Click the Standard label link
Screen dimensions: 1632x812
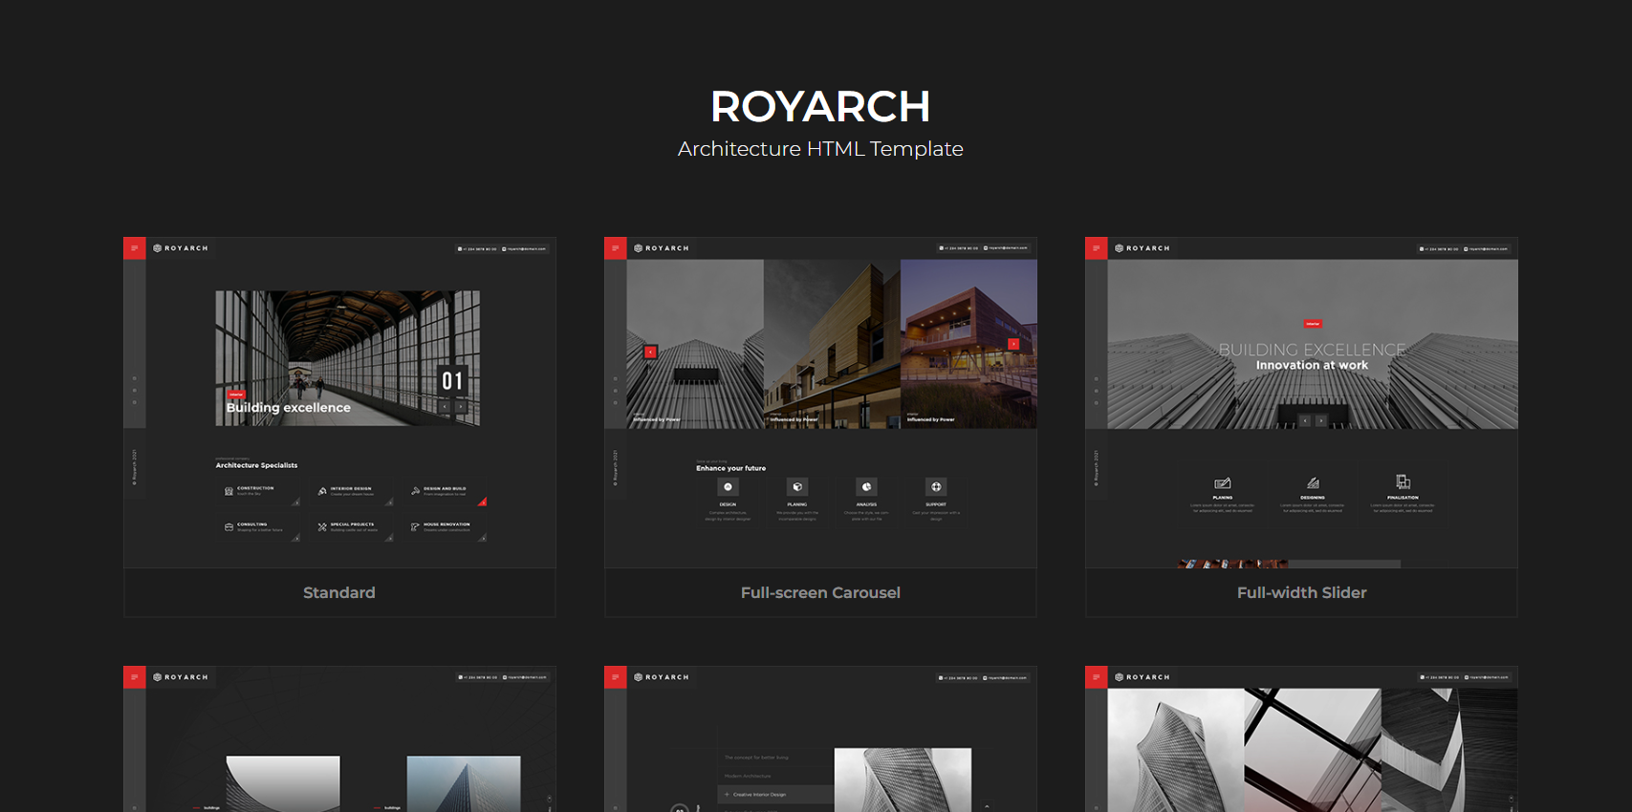point(339,592)
